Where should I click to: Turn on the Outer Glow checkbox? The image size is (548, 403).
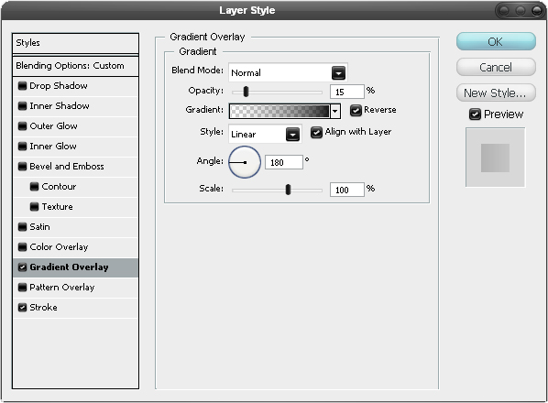coord(22,126)
